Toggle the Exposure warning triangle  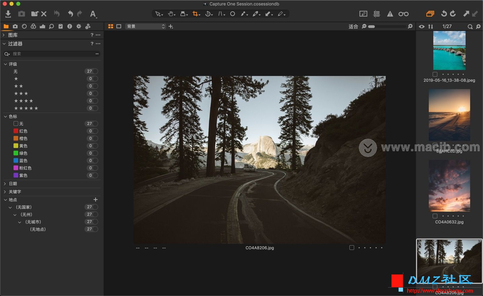click(x=390, y=14)
